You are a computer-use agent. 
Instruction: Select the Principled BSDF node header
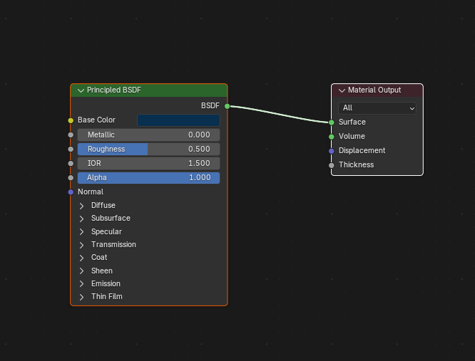point(149,90)
